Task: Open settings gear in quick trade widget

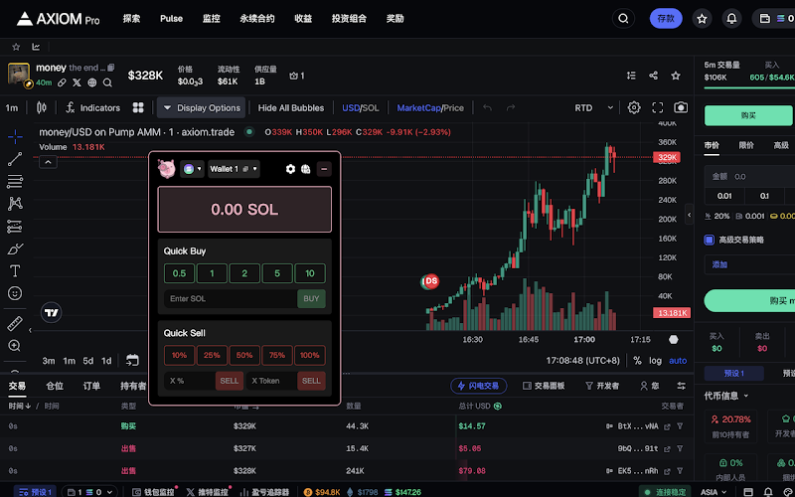Action: (290, 169)
